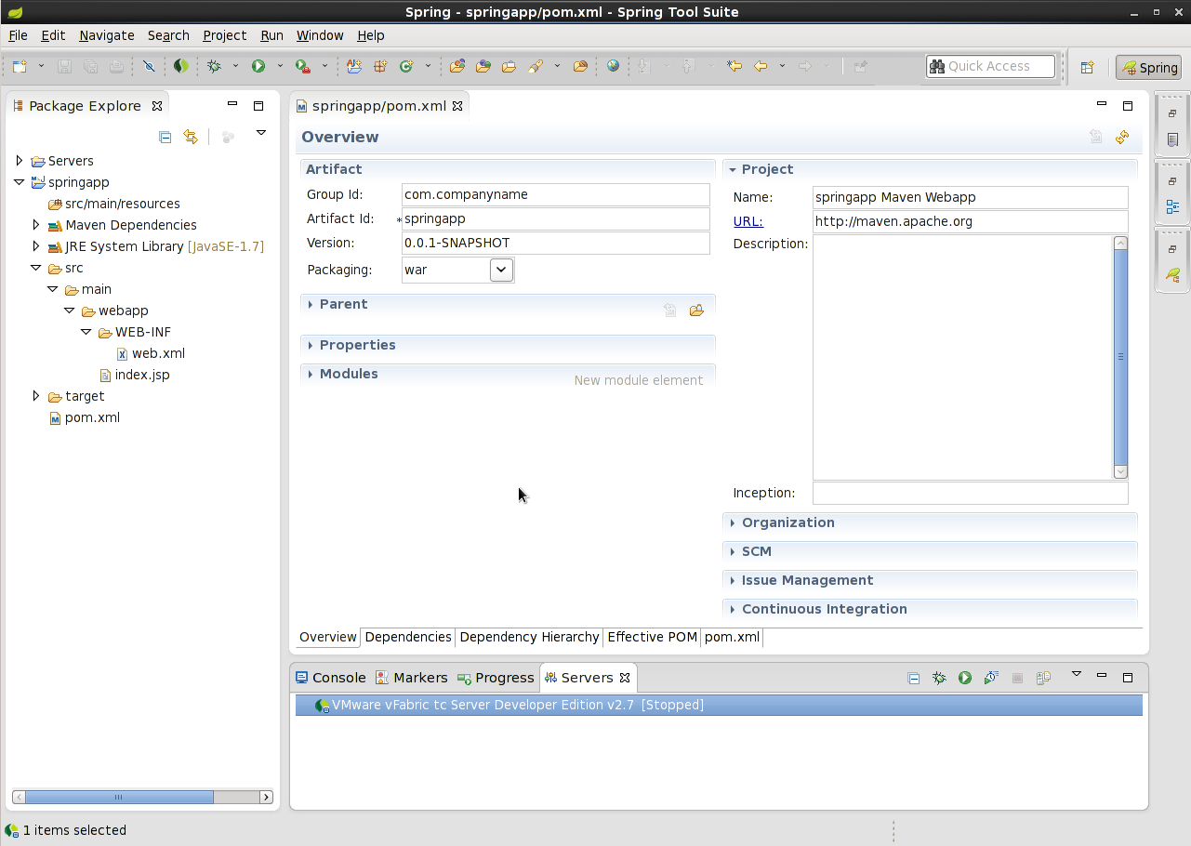This screenshot has height=846, width=1191.
Task: Click the Select Parent folder icon
Action: 696,311
